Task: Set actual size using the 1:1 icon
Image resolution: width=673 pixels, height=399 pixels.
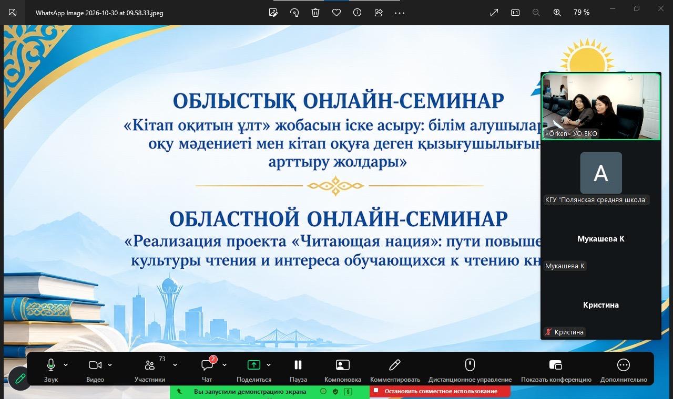Action: pos(515,13)
